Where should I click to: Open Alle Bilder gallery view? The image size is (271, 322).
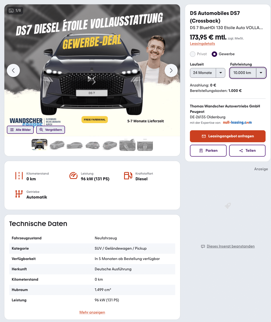click(20, 130)
